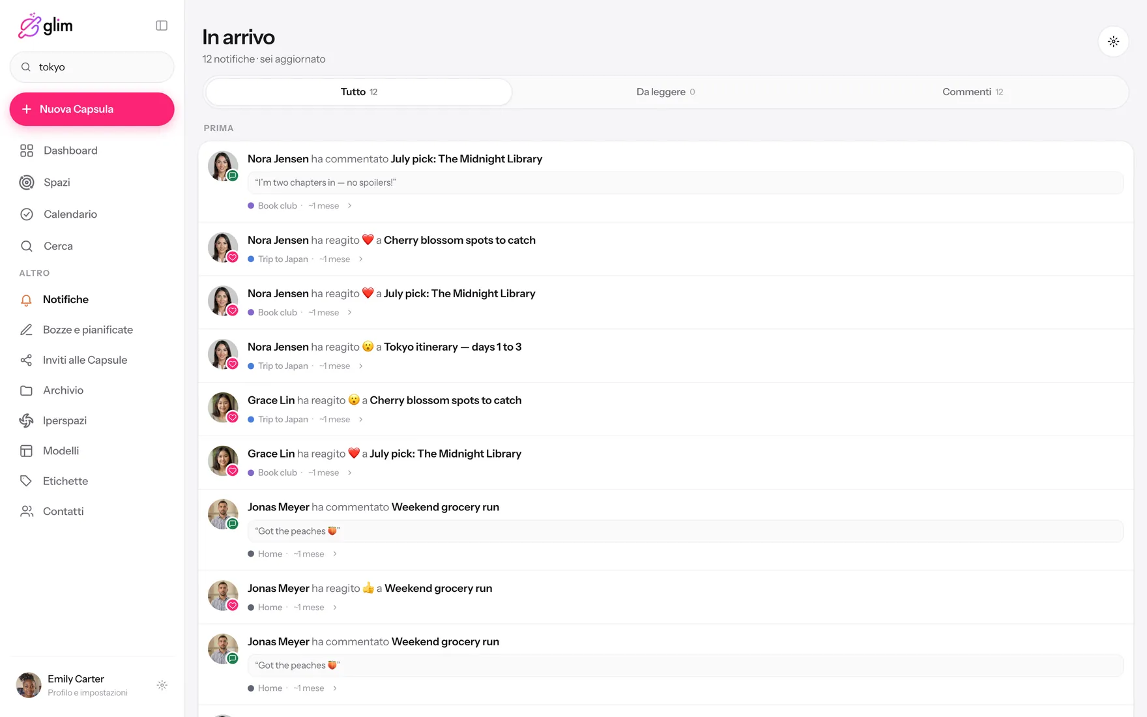This screenshot has height=717, width=1147.
Task: Switch to the Commenti tab
Action: (x=972, y=92)
